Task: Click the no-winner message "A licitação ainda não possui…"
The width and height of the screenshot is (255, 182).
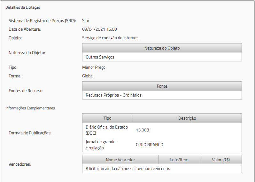Action: click(128, 169)
